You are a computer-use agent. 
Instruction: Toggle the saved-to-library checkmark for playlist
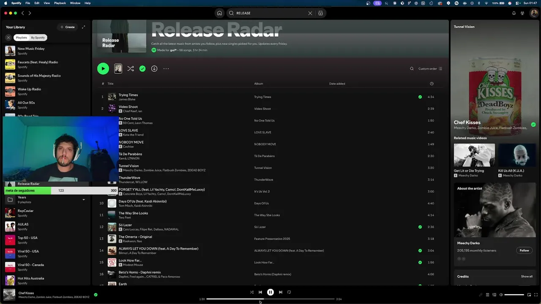142,68
